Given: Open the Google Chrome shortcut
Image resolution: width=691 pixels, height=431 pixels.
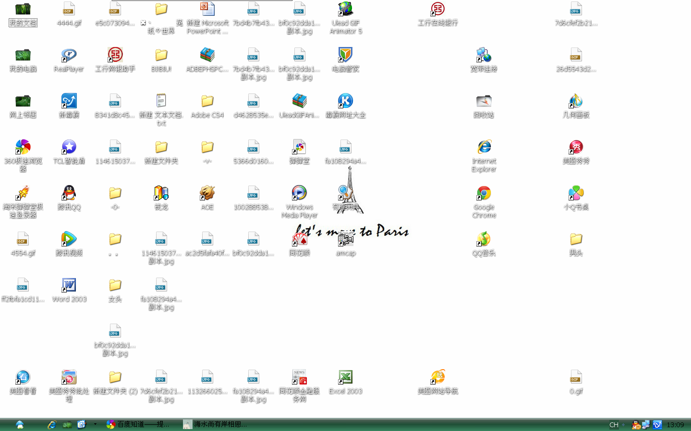Looking at the screenshot, I should tap(484, 193).
